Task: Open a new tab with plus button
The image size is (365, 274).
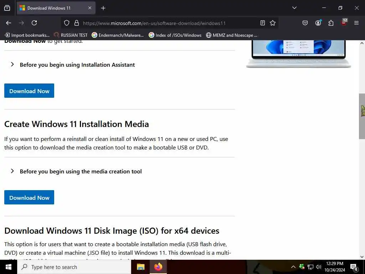Action: 103,8
